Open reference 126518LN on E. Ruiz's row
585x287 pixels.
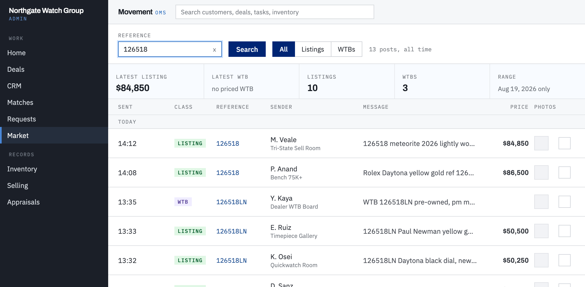[232, 231]
